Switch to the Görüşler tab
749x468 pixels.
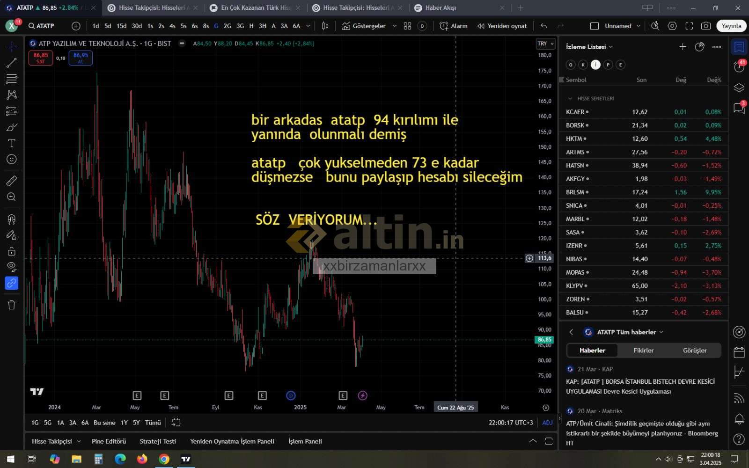pyautogui.click(x=695, y=351)
